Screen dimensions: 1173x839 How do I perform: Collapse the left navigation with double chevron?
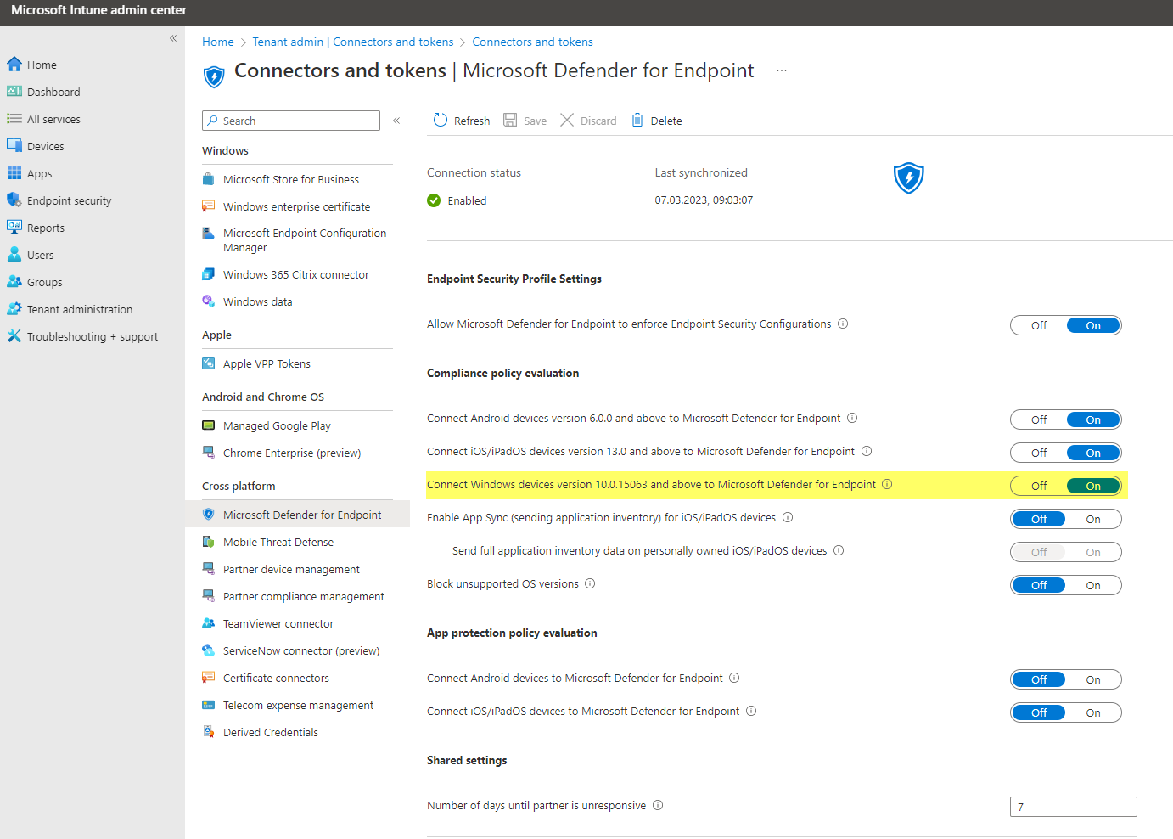(173, 38)
